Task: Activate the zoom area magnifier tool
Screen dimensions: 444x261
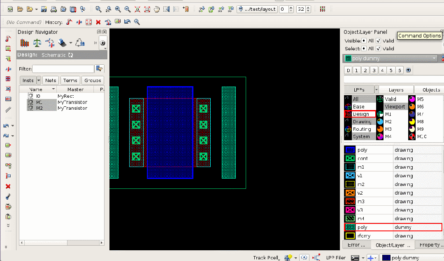Action: (98, 9)
